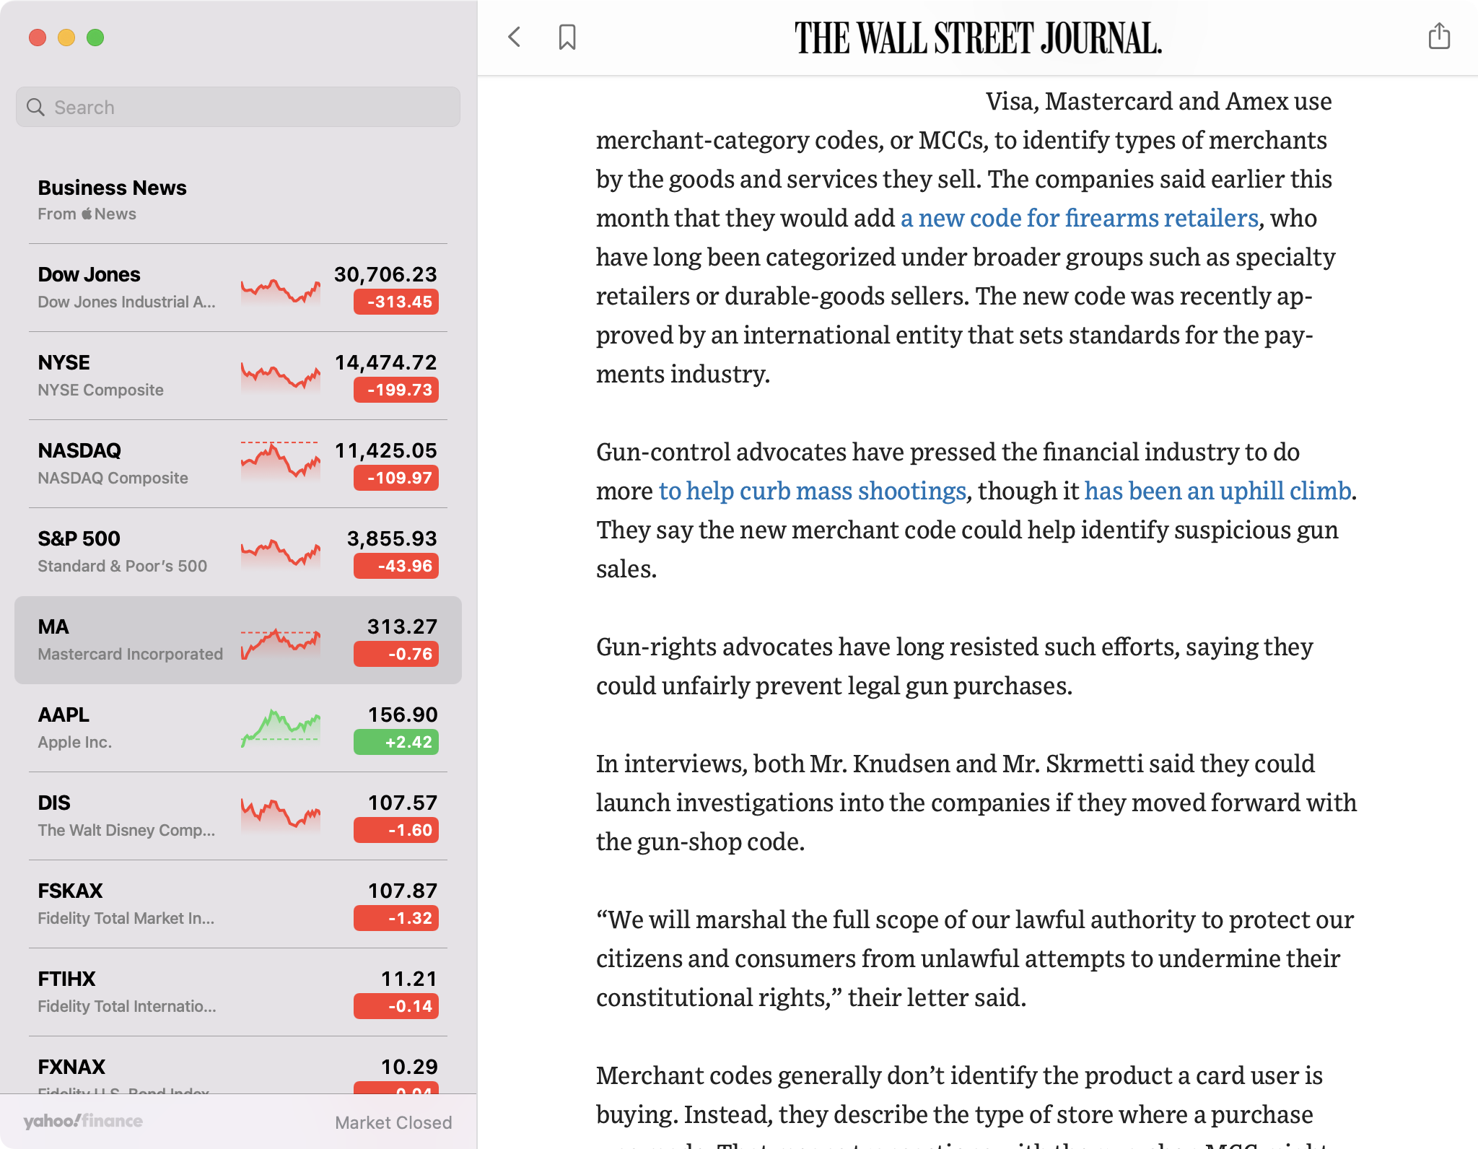The height and width of the screenshot is (1149, 1478).
Task: Click the green fullscreen window button
Action: [95, 38]
